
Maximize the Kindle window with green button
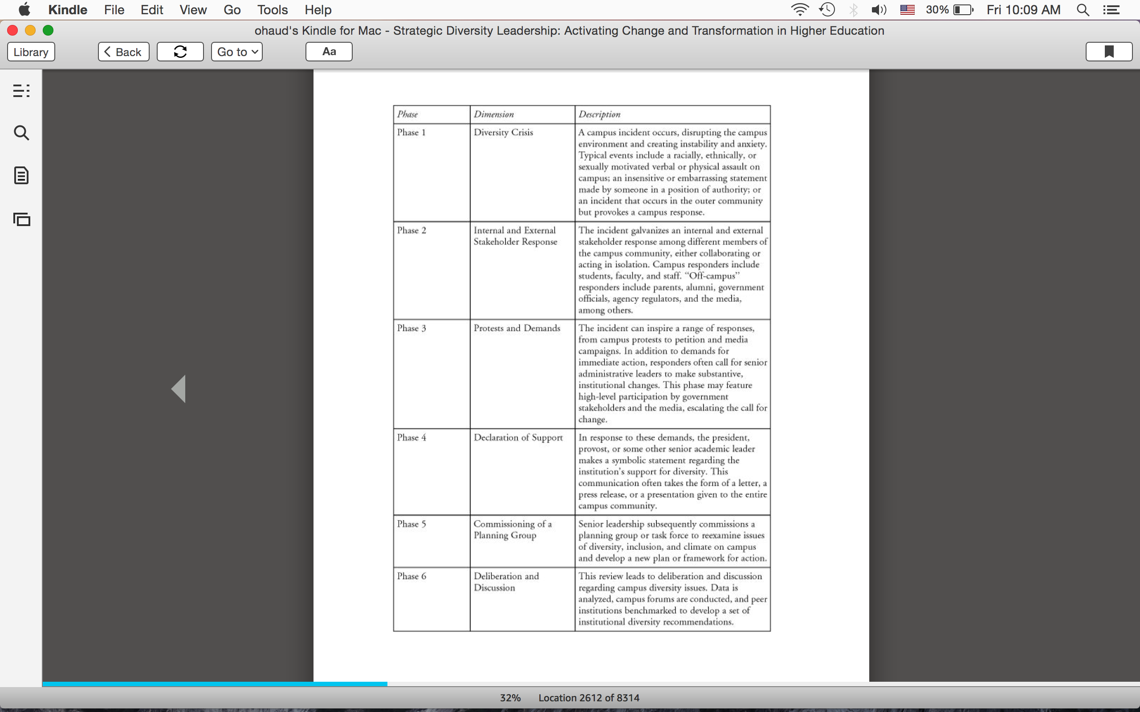tap(48, 31)
